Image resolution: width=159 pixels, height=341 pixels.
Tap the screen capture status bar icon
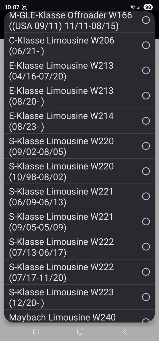coord(25,7)
